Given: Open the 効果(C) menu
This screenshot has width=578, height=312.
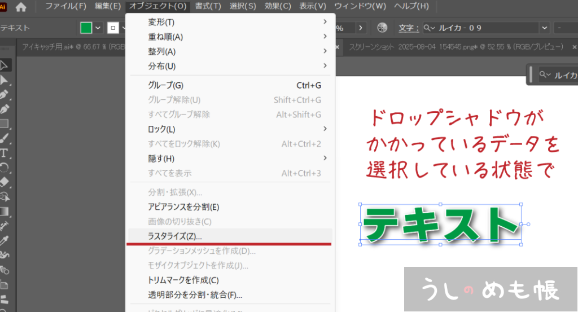Looking at the screenshot, I should pyautogui.click(x=278, y=7).
